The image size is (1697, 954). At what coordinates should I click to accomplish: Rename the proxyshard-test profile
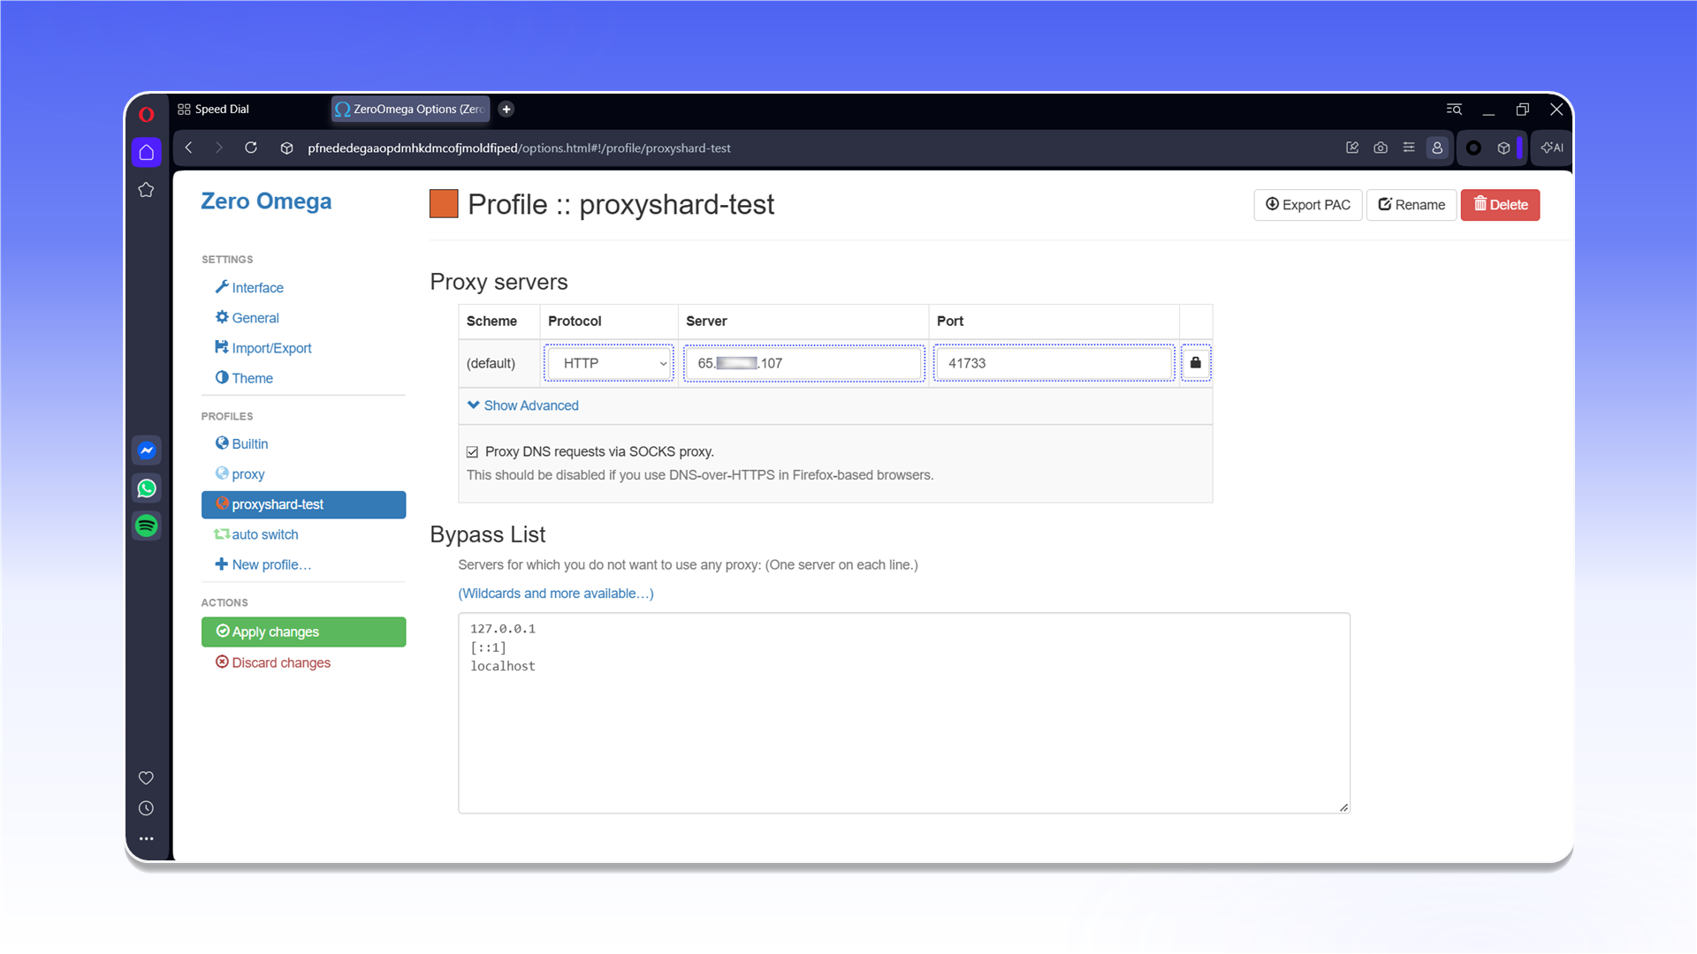pos(1412,205)
